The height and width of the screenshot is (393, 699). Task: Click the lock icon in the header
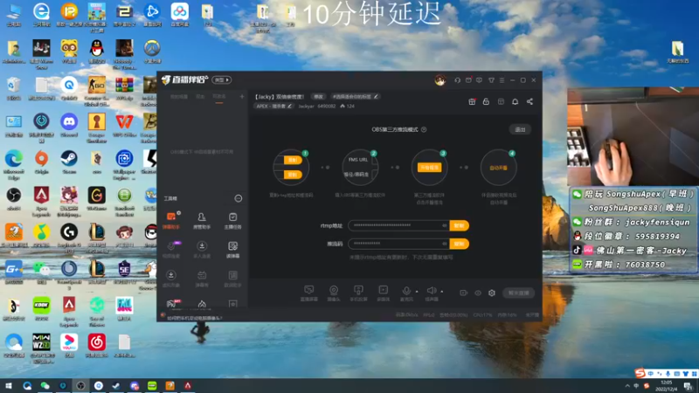click(x=486, y=101)
